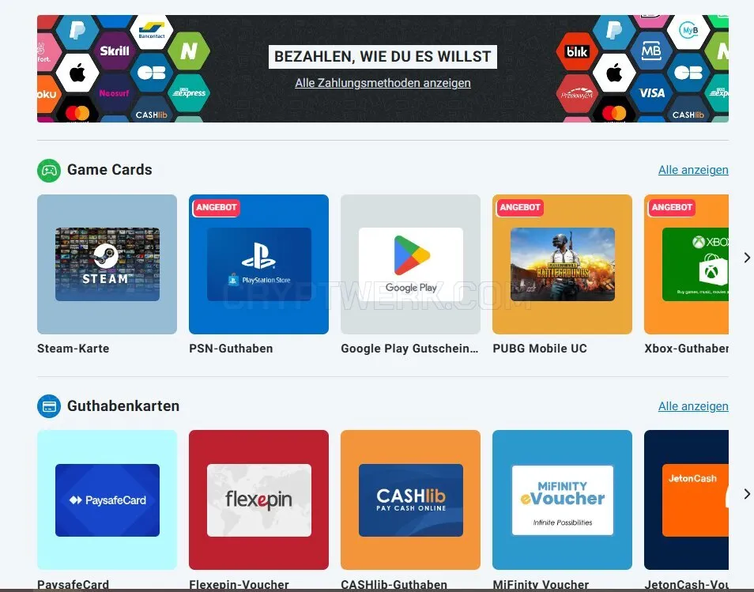This screenshot has width=754, height=592.
Task: Open the Google Play card thumbnail
Action: click(x=411, y=264)
